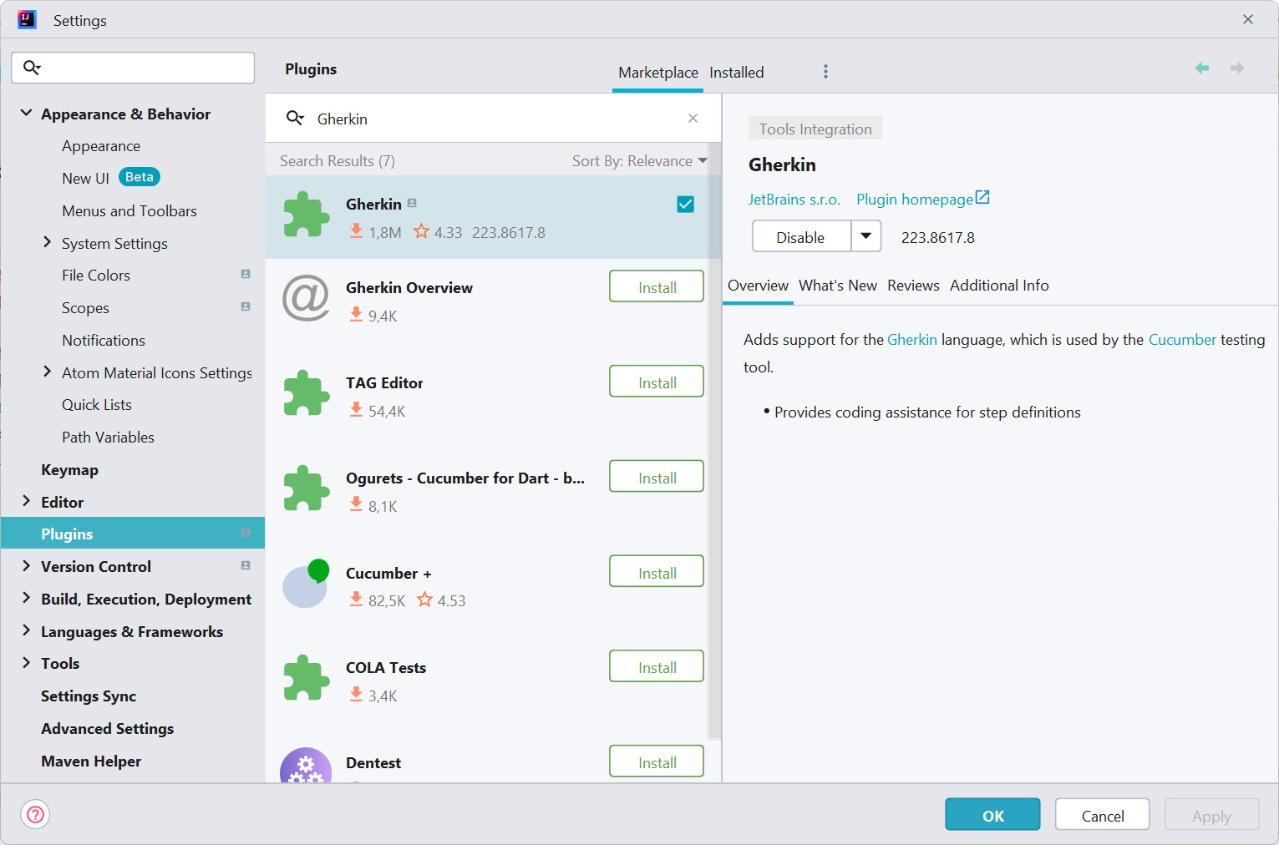The width and height of the screenshot is (1279, 845).
Task: Open the Additional Info tab
Action: click(x=999, y=286)
